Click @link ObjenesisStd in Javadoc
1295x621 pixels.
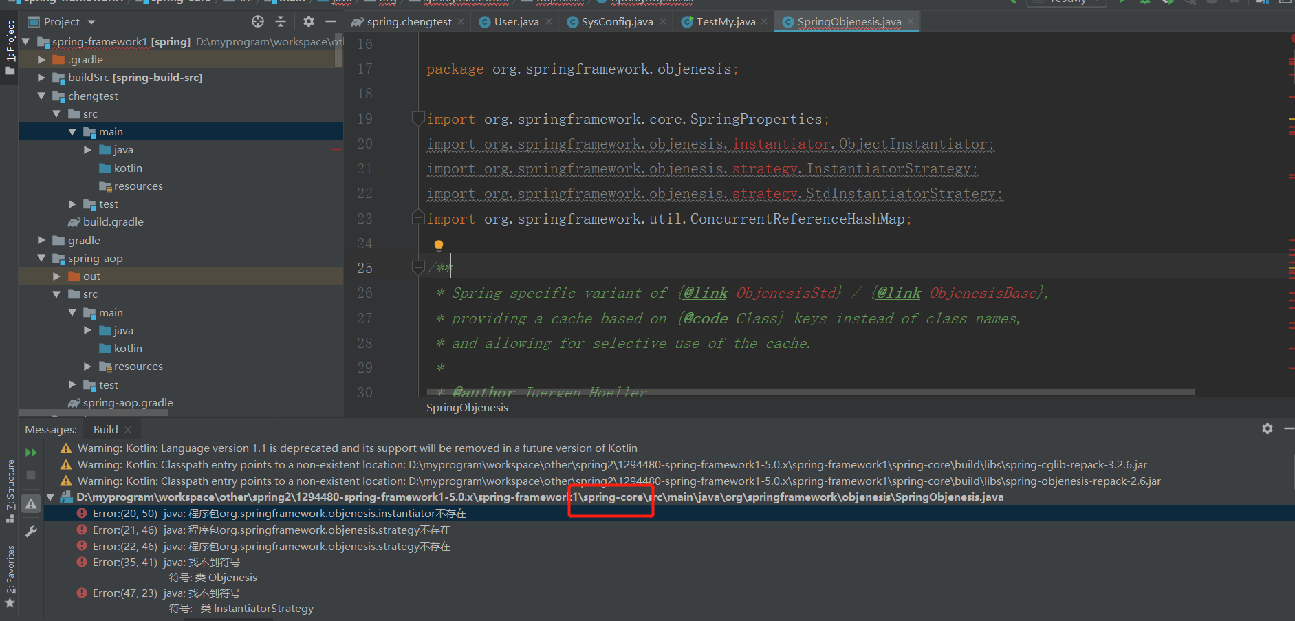click(761, 293)
